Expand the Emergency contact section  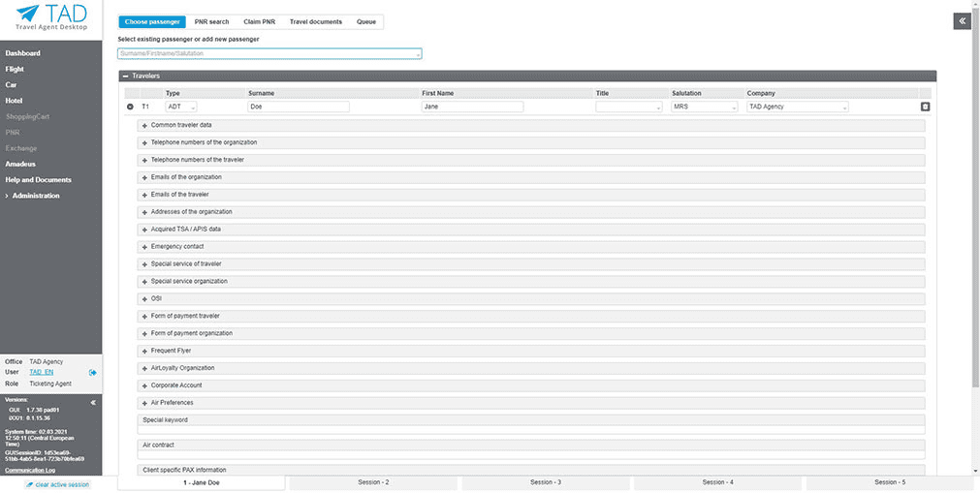point(144,247)
